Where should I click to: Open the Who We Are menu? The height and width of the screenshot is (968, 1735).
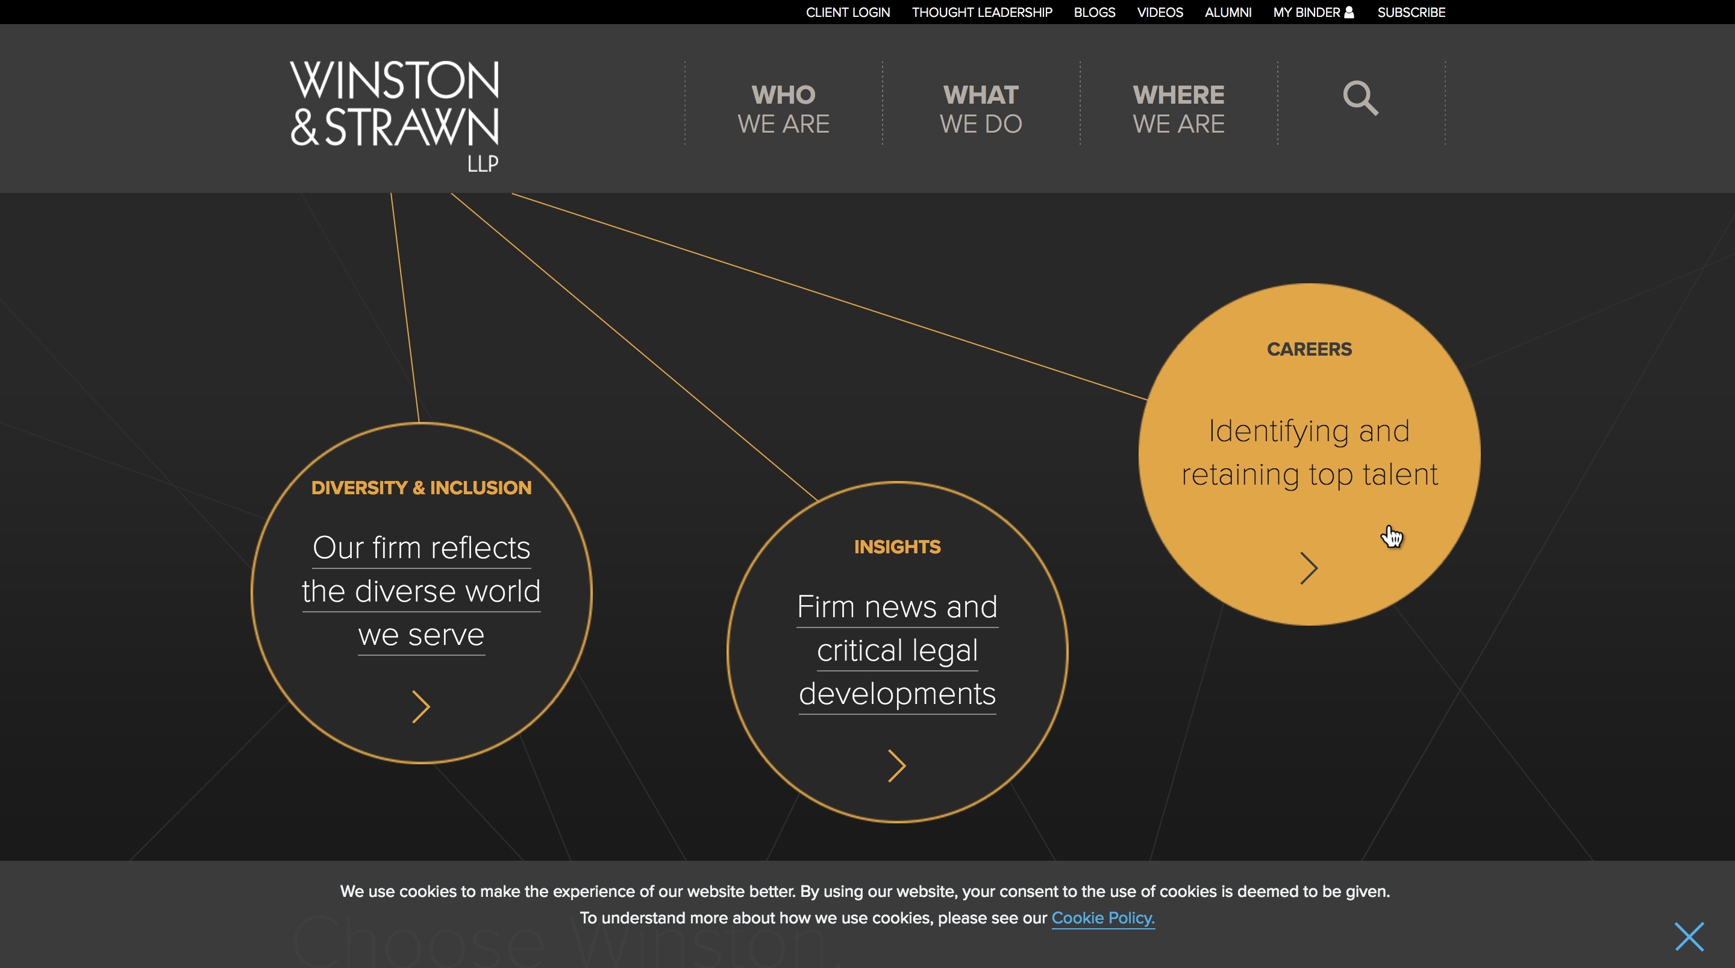(783, 109)
